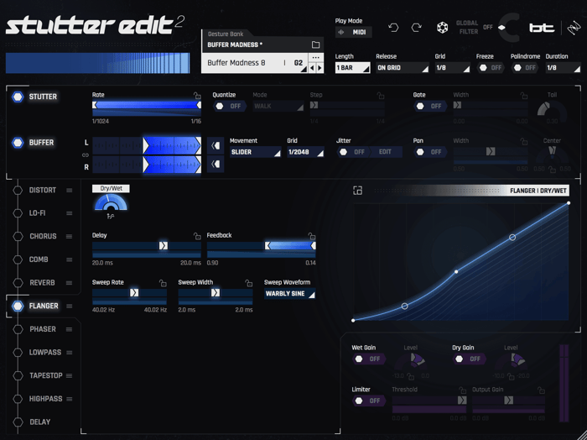Screen dimensions: 587x440
Task: Open the Length 1 BAR dropdown
Action: click(x=352, y=68)
